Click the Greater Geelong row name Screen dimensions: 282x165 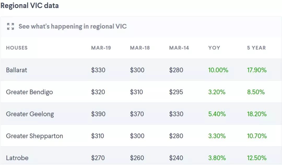(x=30, y=114)
